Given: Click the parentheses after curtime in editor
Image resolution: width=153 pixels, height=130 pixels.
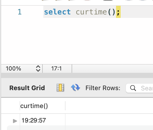Looking at the screenshot, I should [112, 12].
